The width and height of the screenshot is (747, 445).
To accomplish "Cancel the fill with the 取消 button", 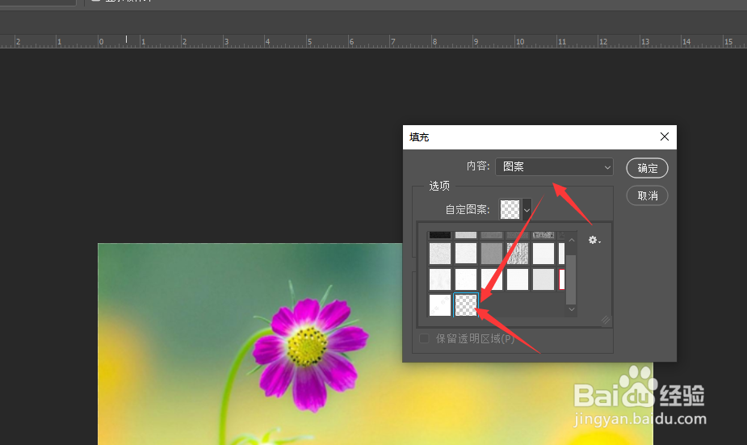I will point(647,195).
